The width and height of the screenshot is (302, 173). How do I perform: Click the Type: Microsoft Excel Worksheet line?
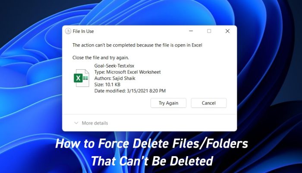click(127, 72)
